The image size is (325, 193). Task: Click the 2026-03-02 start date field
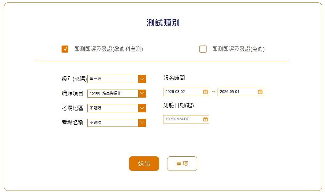(183, 92)
